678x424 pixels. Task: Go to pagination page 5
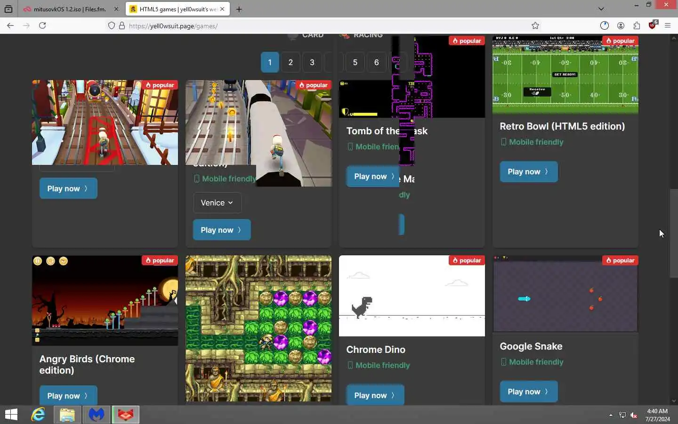point(355,62)
